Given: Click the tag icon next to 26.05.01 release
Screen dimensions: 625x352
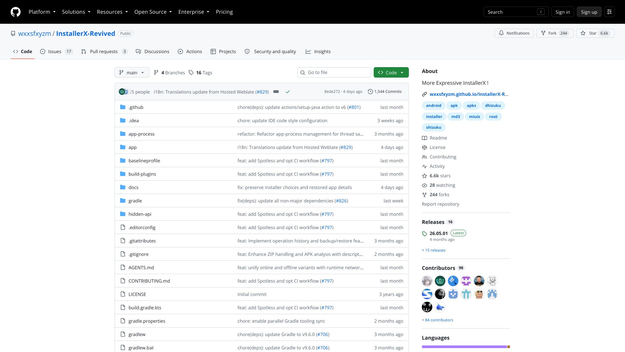Looking at the screenshot, I should (424, 234).
